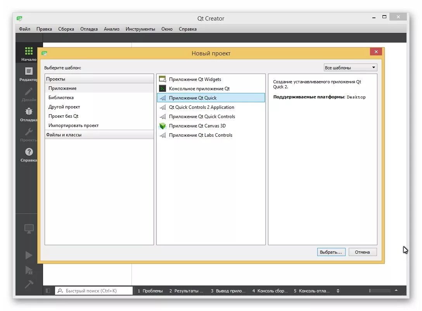422x311 pixels.
Task: Open the Инструменты menu
Action: click(x=140, y=29)
